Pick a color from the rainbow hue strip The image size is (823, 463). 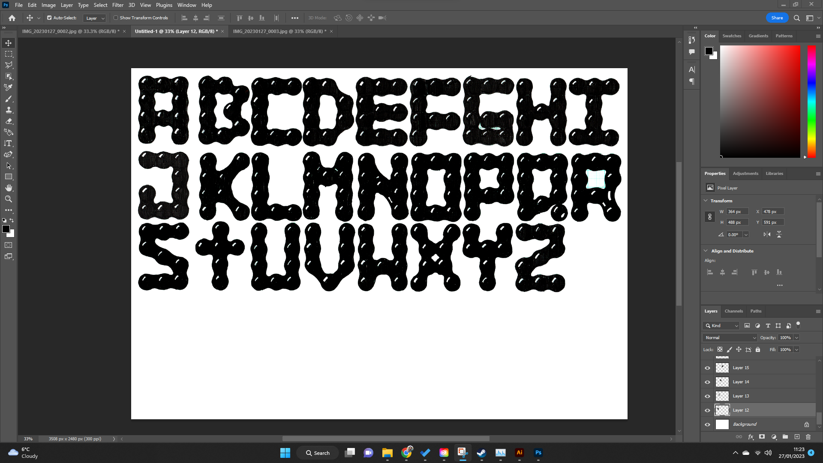click(x=811, y=103)
